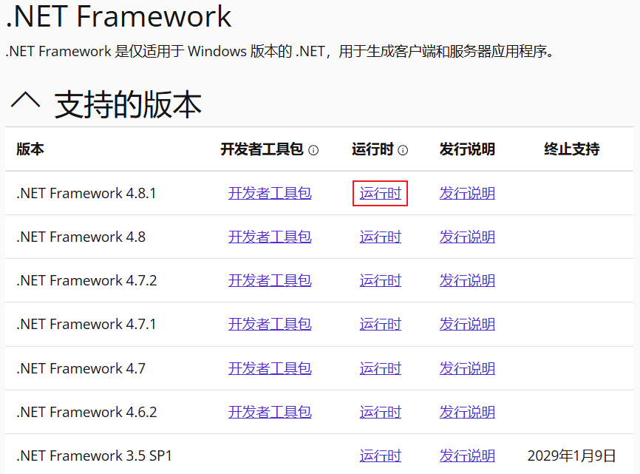This screenshot has width=640, height=474.
Task: Collapse the 支持的版本 section chevron
Action: (25, 100)
